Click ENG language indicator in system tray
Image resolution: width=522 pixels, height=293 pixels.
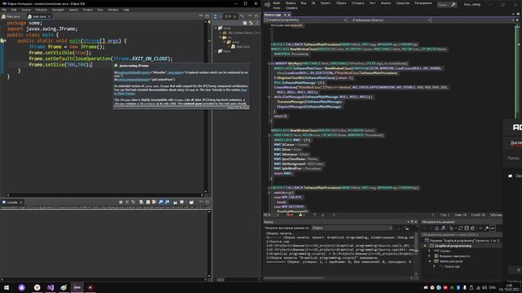tap(493, 287)
